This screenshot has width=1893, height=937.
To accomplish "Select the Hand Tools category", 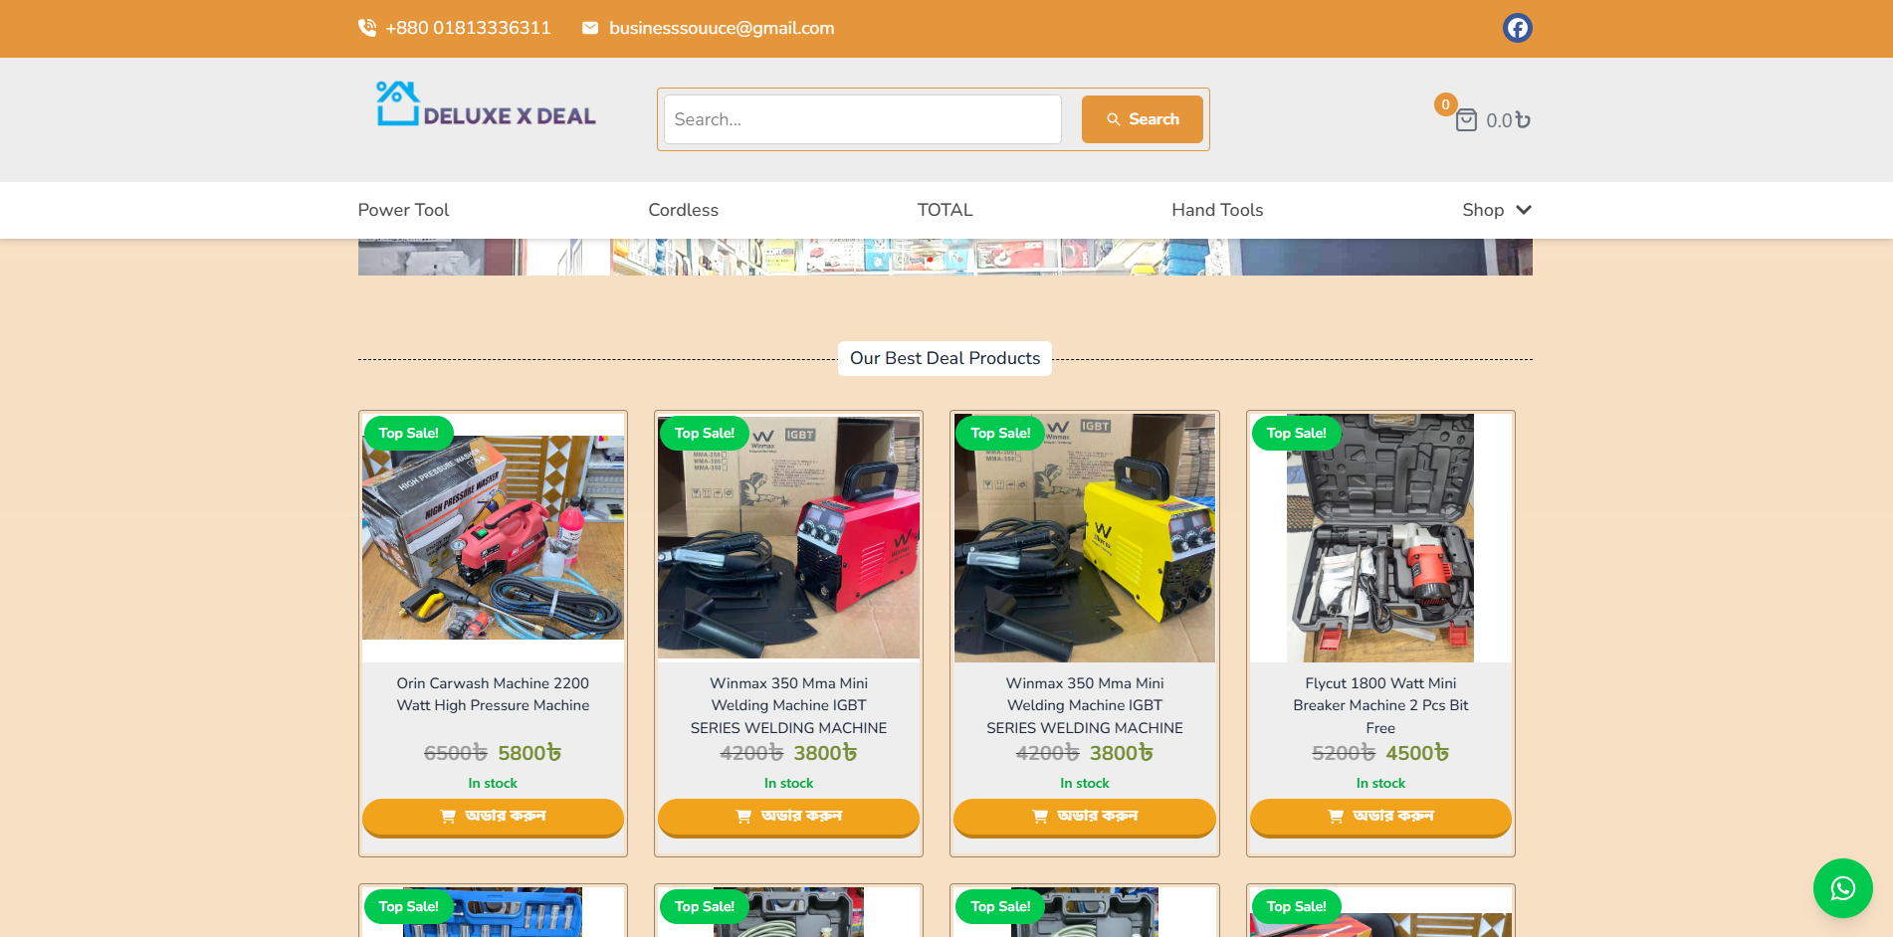I will pyautogui.click(x=1217, y=210).
